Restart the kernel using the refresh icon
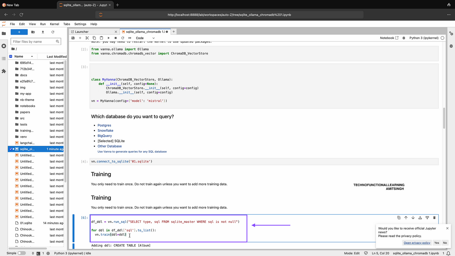 (123, 38)
